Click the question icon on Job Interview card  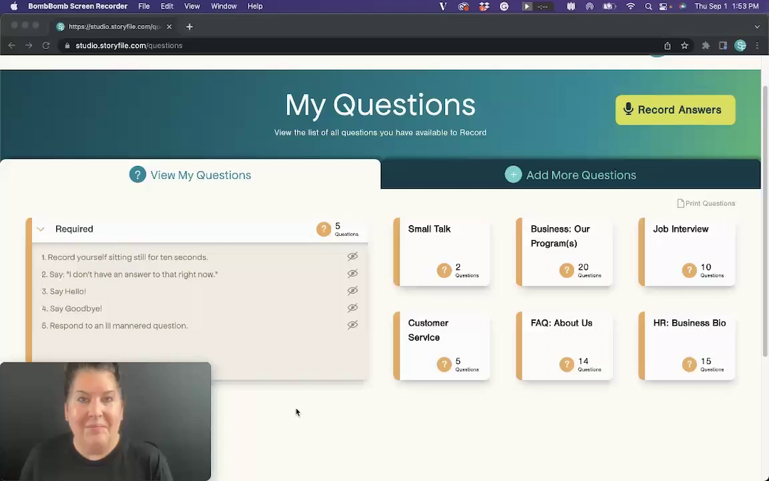click(689, 270)
